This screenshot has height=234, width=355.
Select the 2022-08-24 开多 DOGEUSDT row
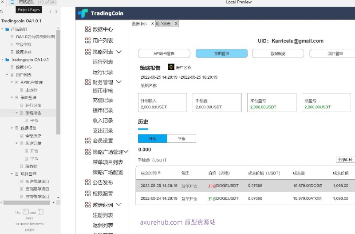(x=245, y=198)
